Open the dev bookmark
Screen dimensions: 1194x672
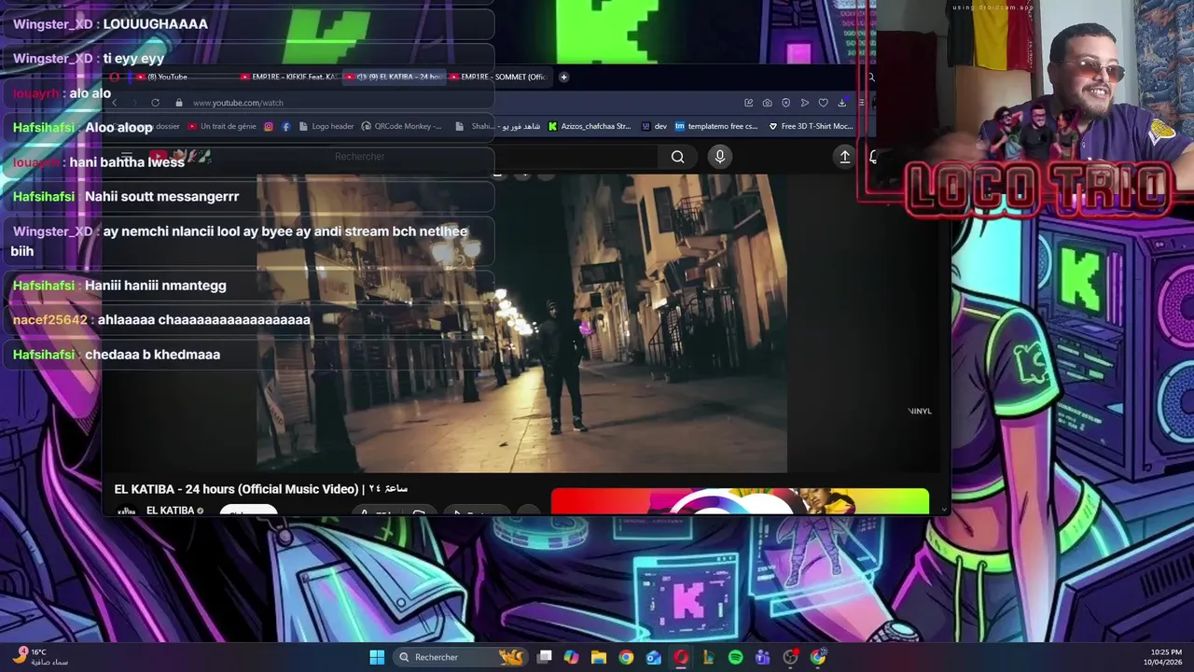(x=654, y=126)
